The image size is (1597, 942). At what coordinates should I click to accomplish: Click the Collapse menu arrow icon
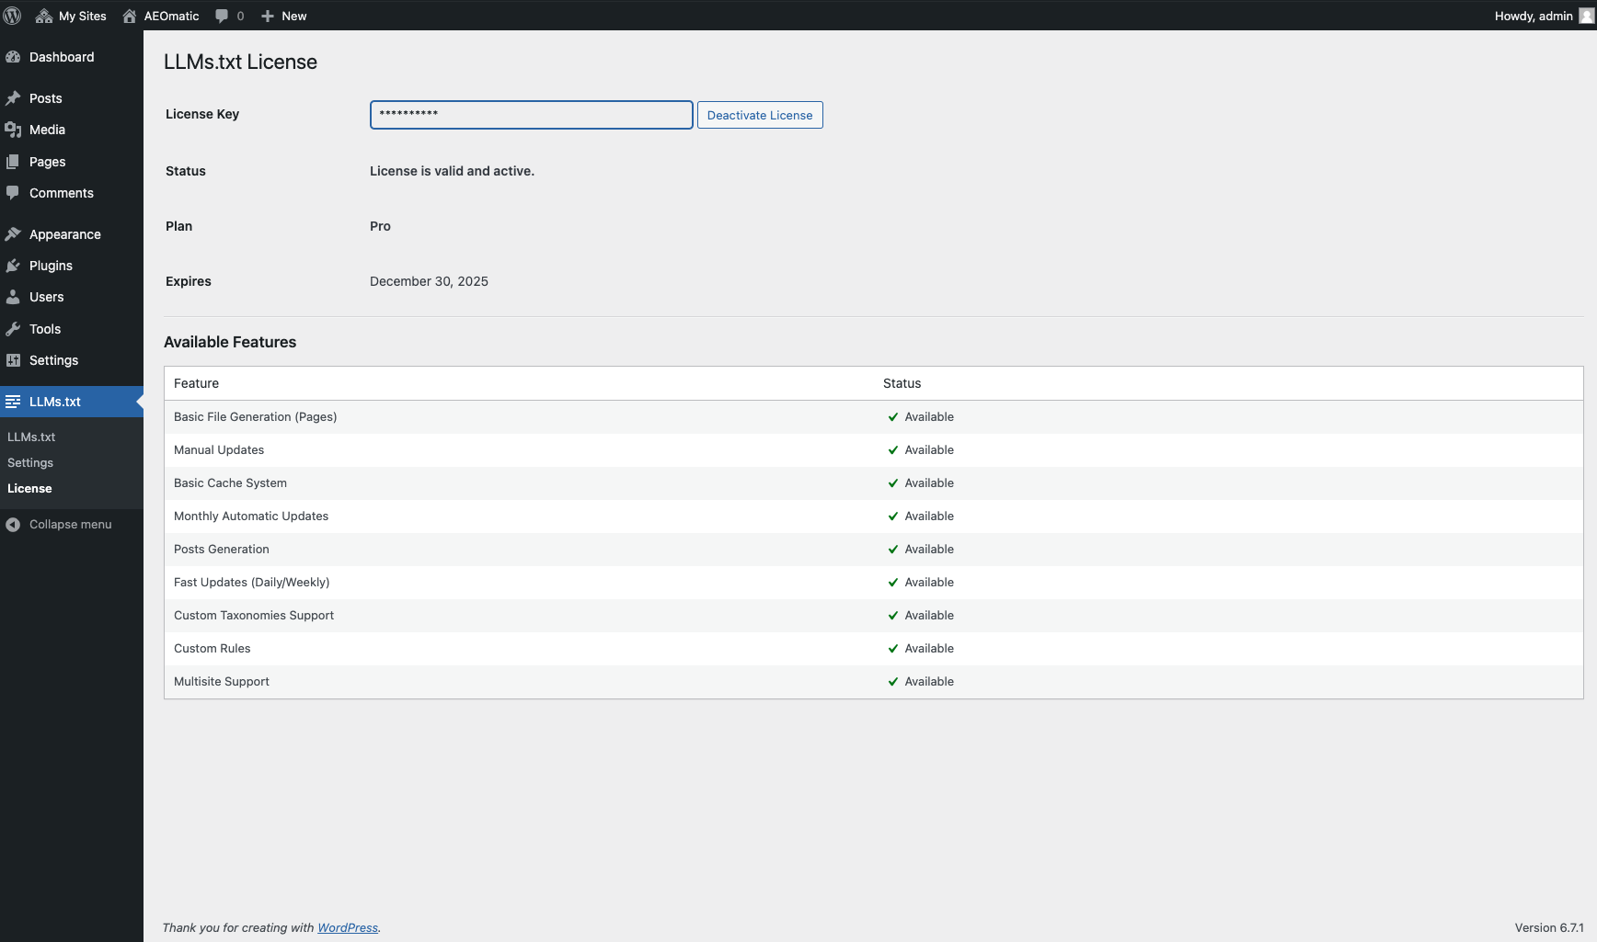pyautogui.click(x=13, y=525)
